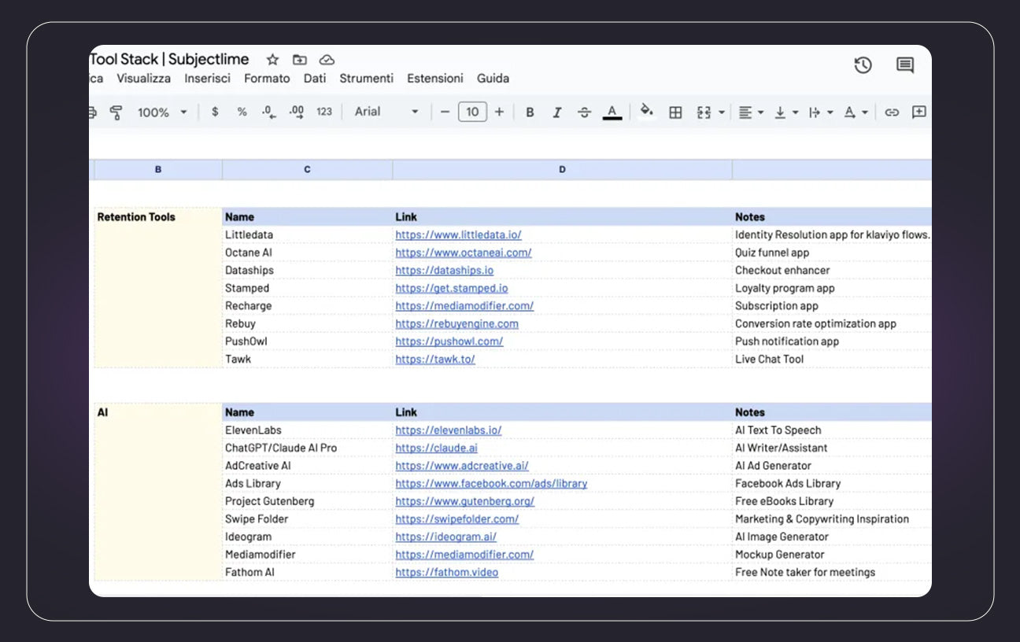This screenshot has width=1020, height=642.
Task: Open the claude.ai link
Action: 436,448
